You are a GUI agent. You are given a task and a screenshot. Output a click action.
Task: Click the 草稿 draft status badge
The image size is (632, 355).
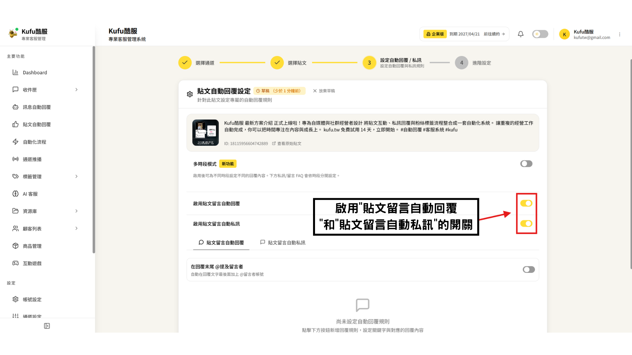279,91
